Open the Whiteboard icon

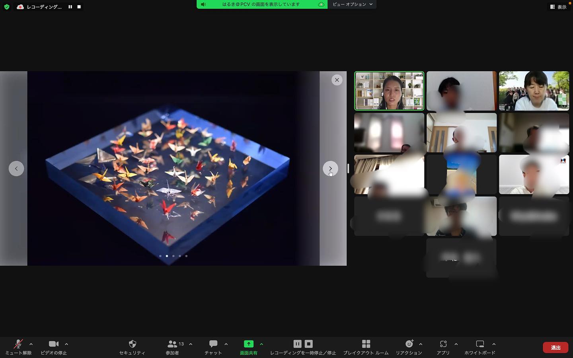pos(480,344)
